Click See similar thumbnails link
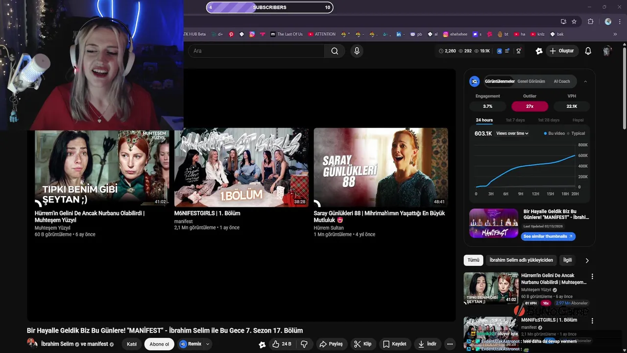The width and height of the screenshot is (627, 353). pyautogui.click(x=548, y=236)
